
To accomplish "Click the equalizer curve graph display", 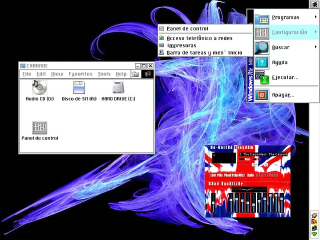I will pos(249,189).
